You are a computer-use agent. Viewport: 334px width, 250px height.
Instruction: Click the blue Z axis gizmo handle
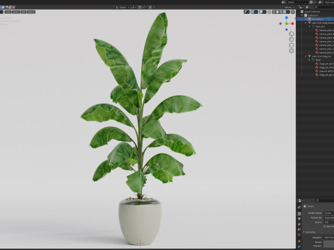[x=287, y=17]
